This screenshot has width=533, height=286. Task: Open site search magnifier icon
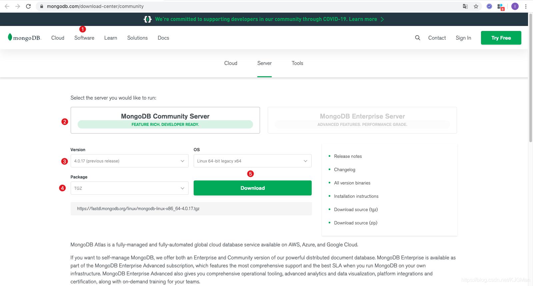click(417, 38)
